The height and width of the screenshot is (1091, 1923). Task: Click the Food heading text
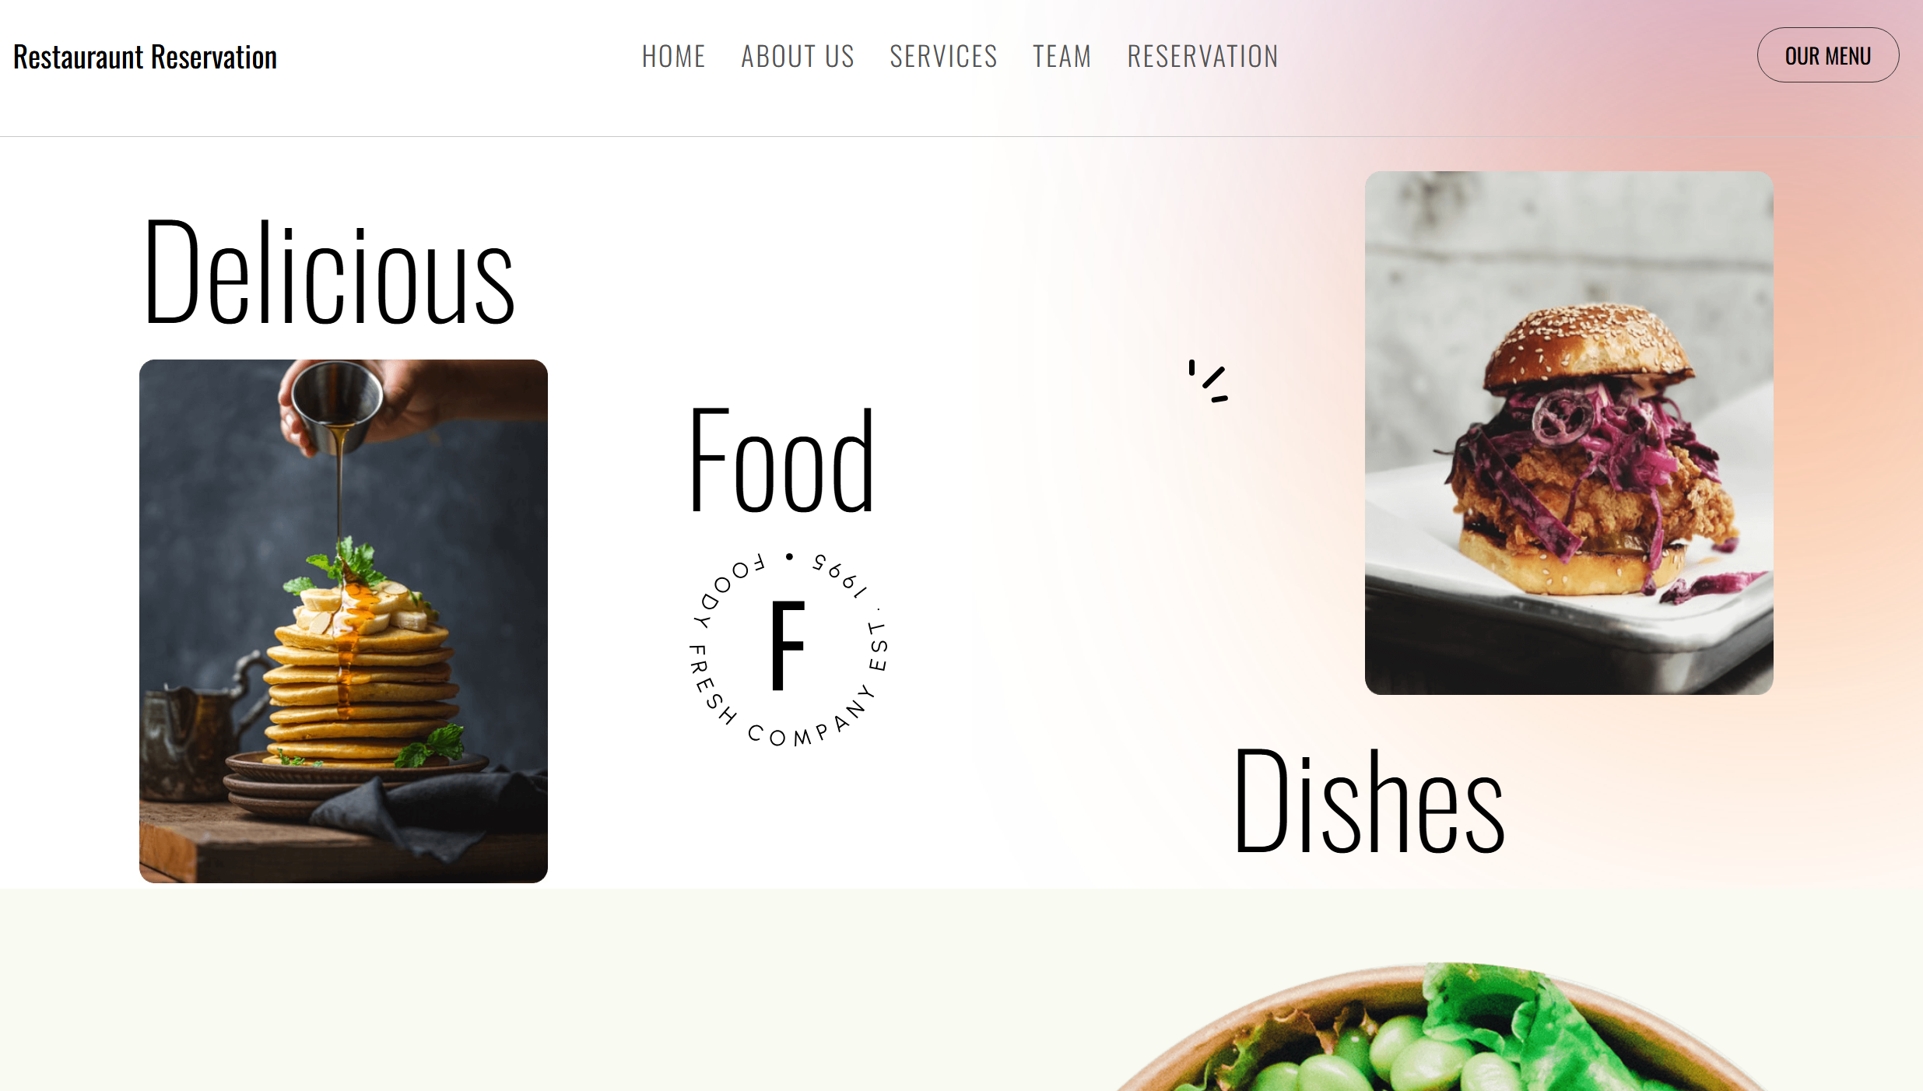point(782,460)
